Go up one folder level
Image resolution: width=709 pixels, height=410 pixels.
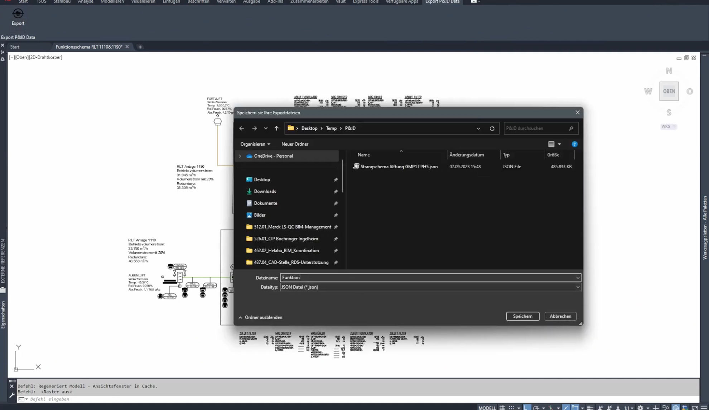click(276, 128)
